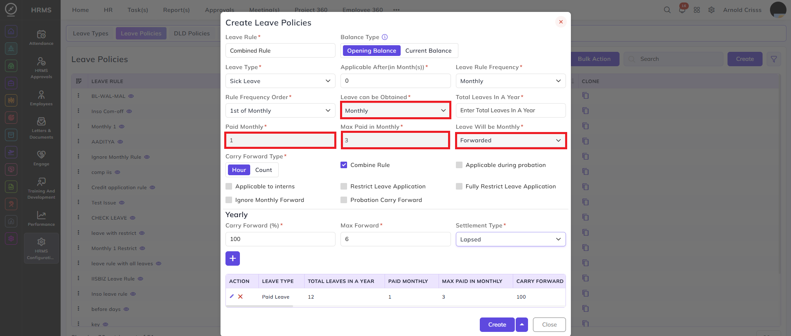
Task: Open the HR menu
Action: tap(108, 10)
